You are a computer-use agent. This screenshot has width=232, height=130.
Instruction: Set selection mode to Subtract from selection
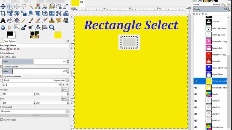[15, 49]
